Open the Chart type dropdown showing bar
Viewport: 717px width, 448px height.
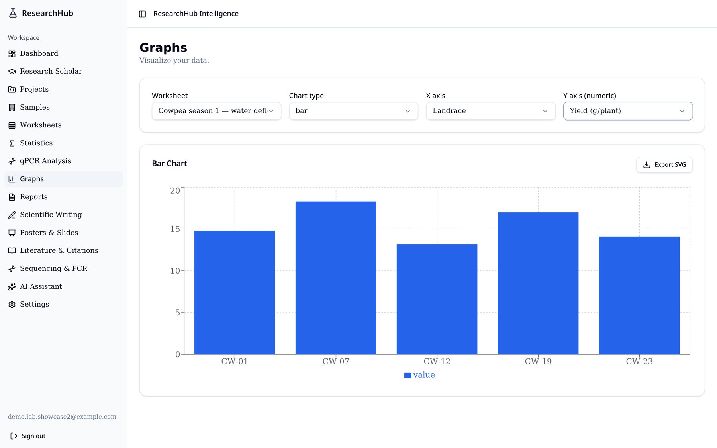pos(353,111)
